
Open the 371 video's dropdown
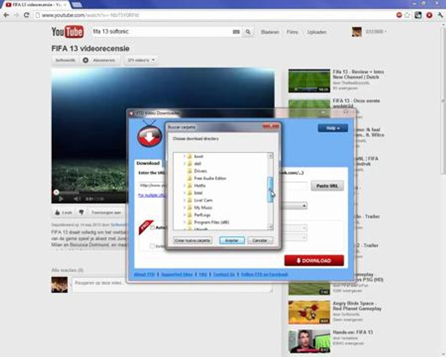pos(141,60)
